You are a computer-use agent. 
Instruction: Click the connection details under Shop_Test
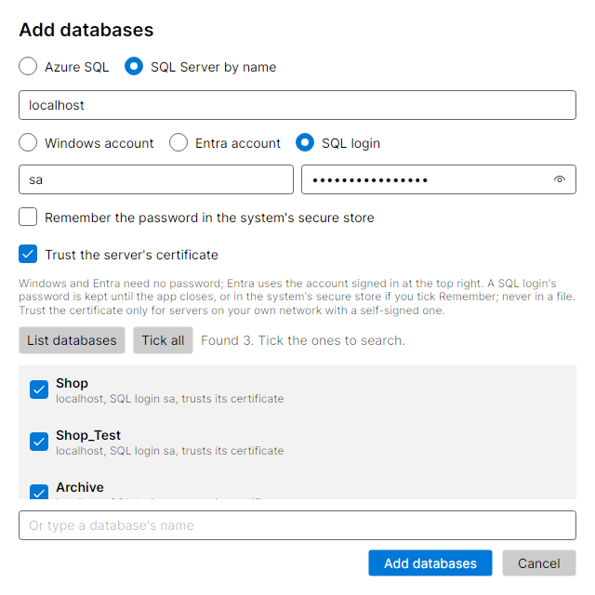(x=169, y=451)
